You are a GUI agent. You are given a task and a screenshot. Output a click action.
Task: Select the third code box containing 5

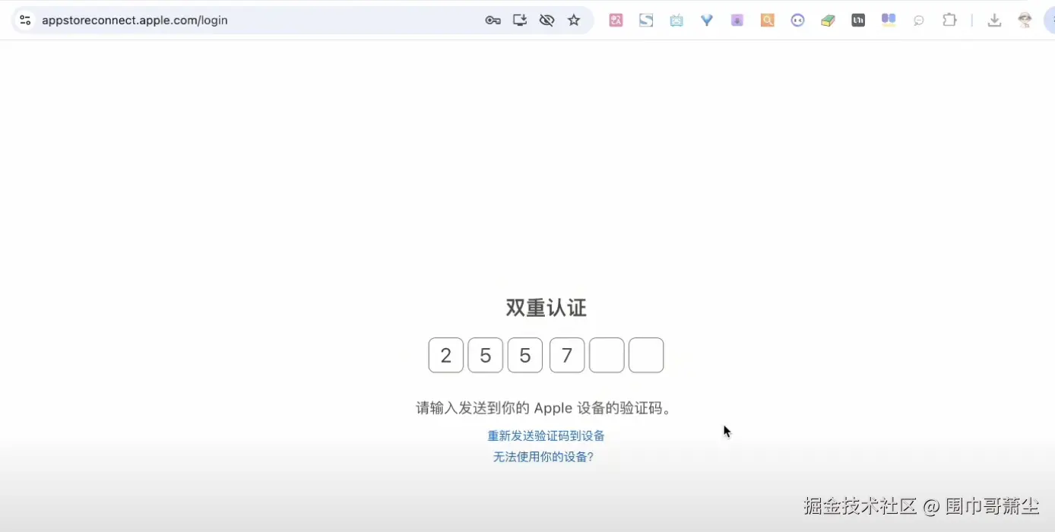pos(525,355)
